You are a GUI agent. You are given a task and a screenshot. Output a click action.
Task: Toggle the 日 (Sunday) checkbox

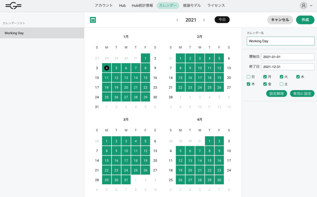[x=249, y=77]
